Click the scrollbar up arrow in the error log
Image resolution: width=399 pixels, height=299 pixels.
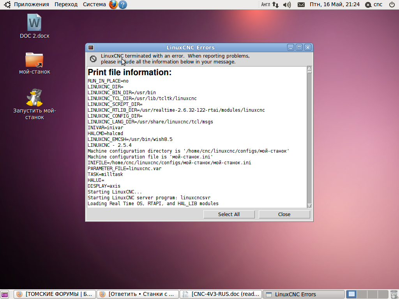[309, 68]
